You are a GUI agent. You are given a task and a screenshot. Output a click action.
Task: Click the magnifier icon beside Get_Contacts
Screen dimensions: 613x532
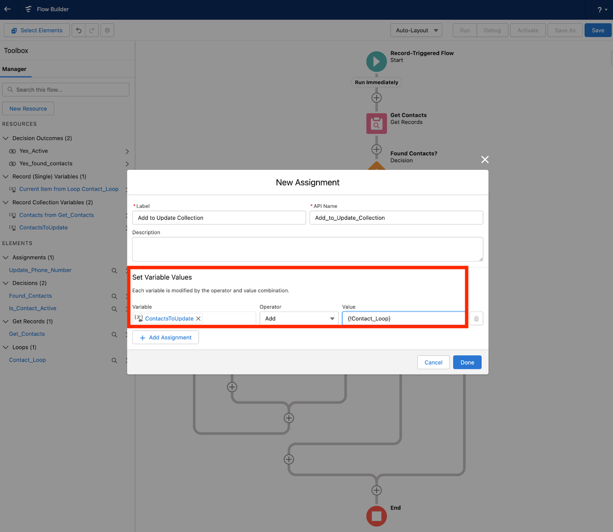coord(114,334)
